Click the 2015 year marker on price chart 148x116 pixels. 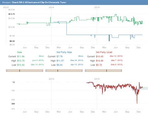pos(97,7)
